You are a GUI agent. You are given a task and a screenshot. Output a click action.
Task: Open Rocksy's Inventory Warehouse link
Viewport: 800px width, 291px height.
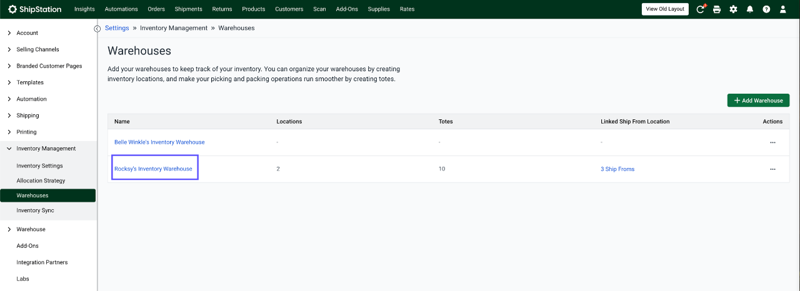(153, 169)
